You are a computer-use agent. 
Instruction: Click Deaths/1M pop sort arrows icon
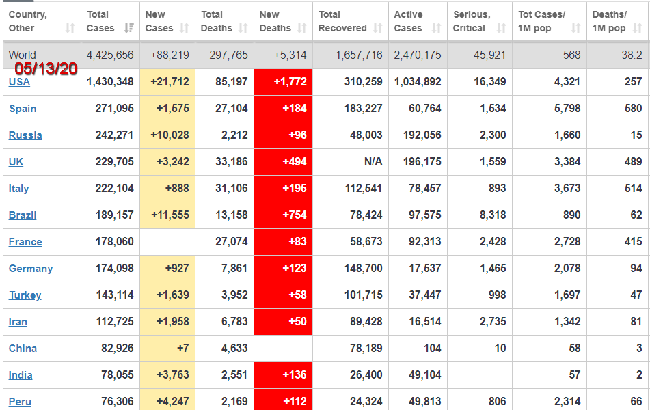tap(638, 29)
